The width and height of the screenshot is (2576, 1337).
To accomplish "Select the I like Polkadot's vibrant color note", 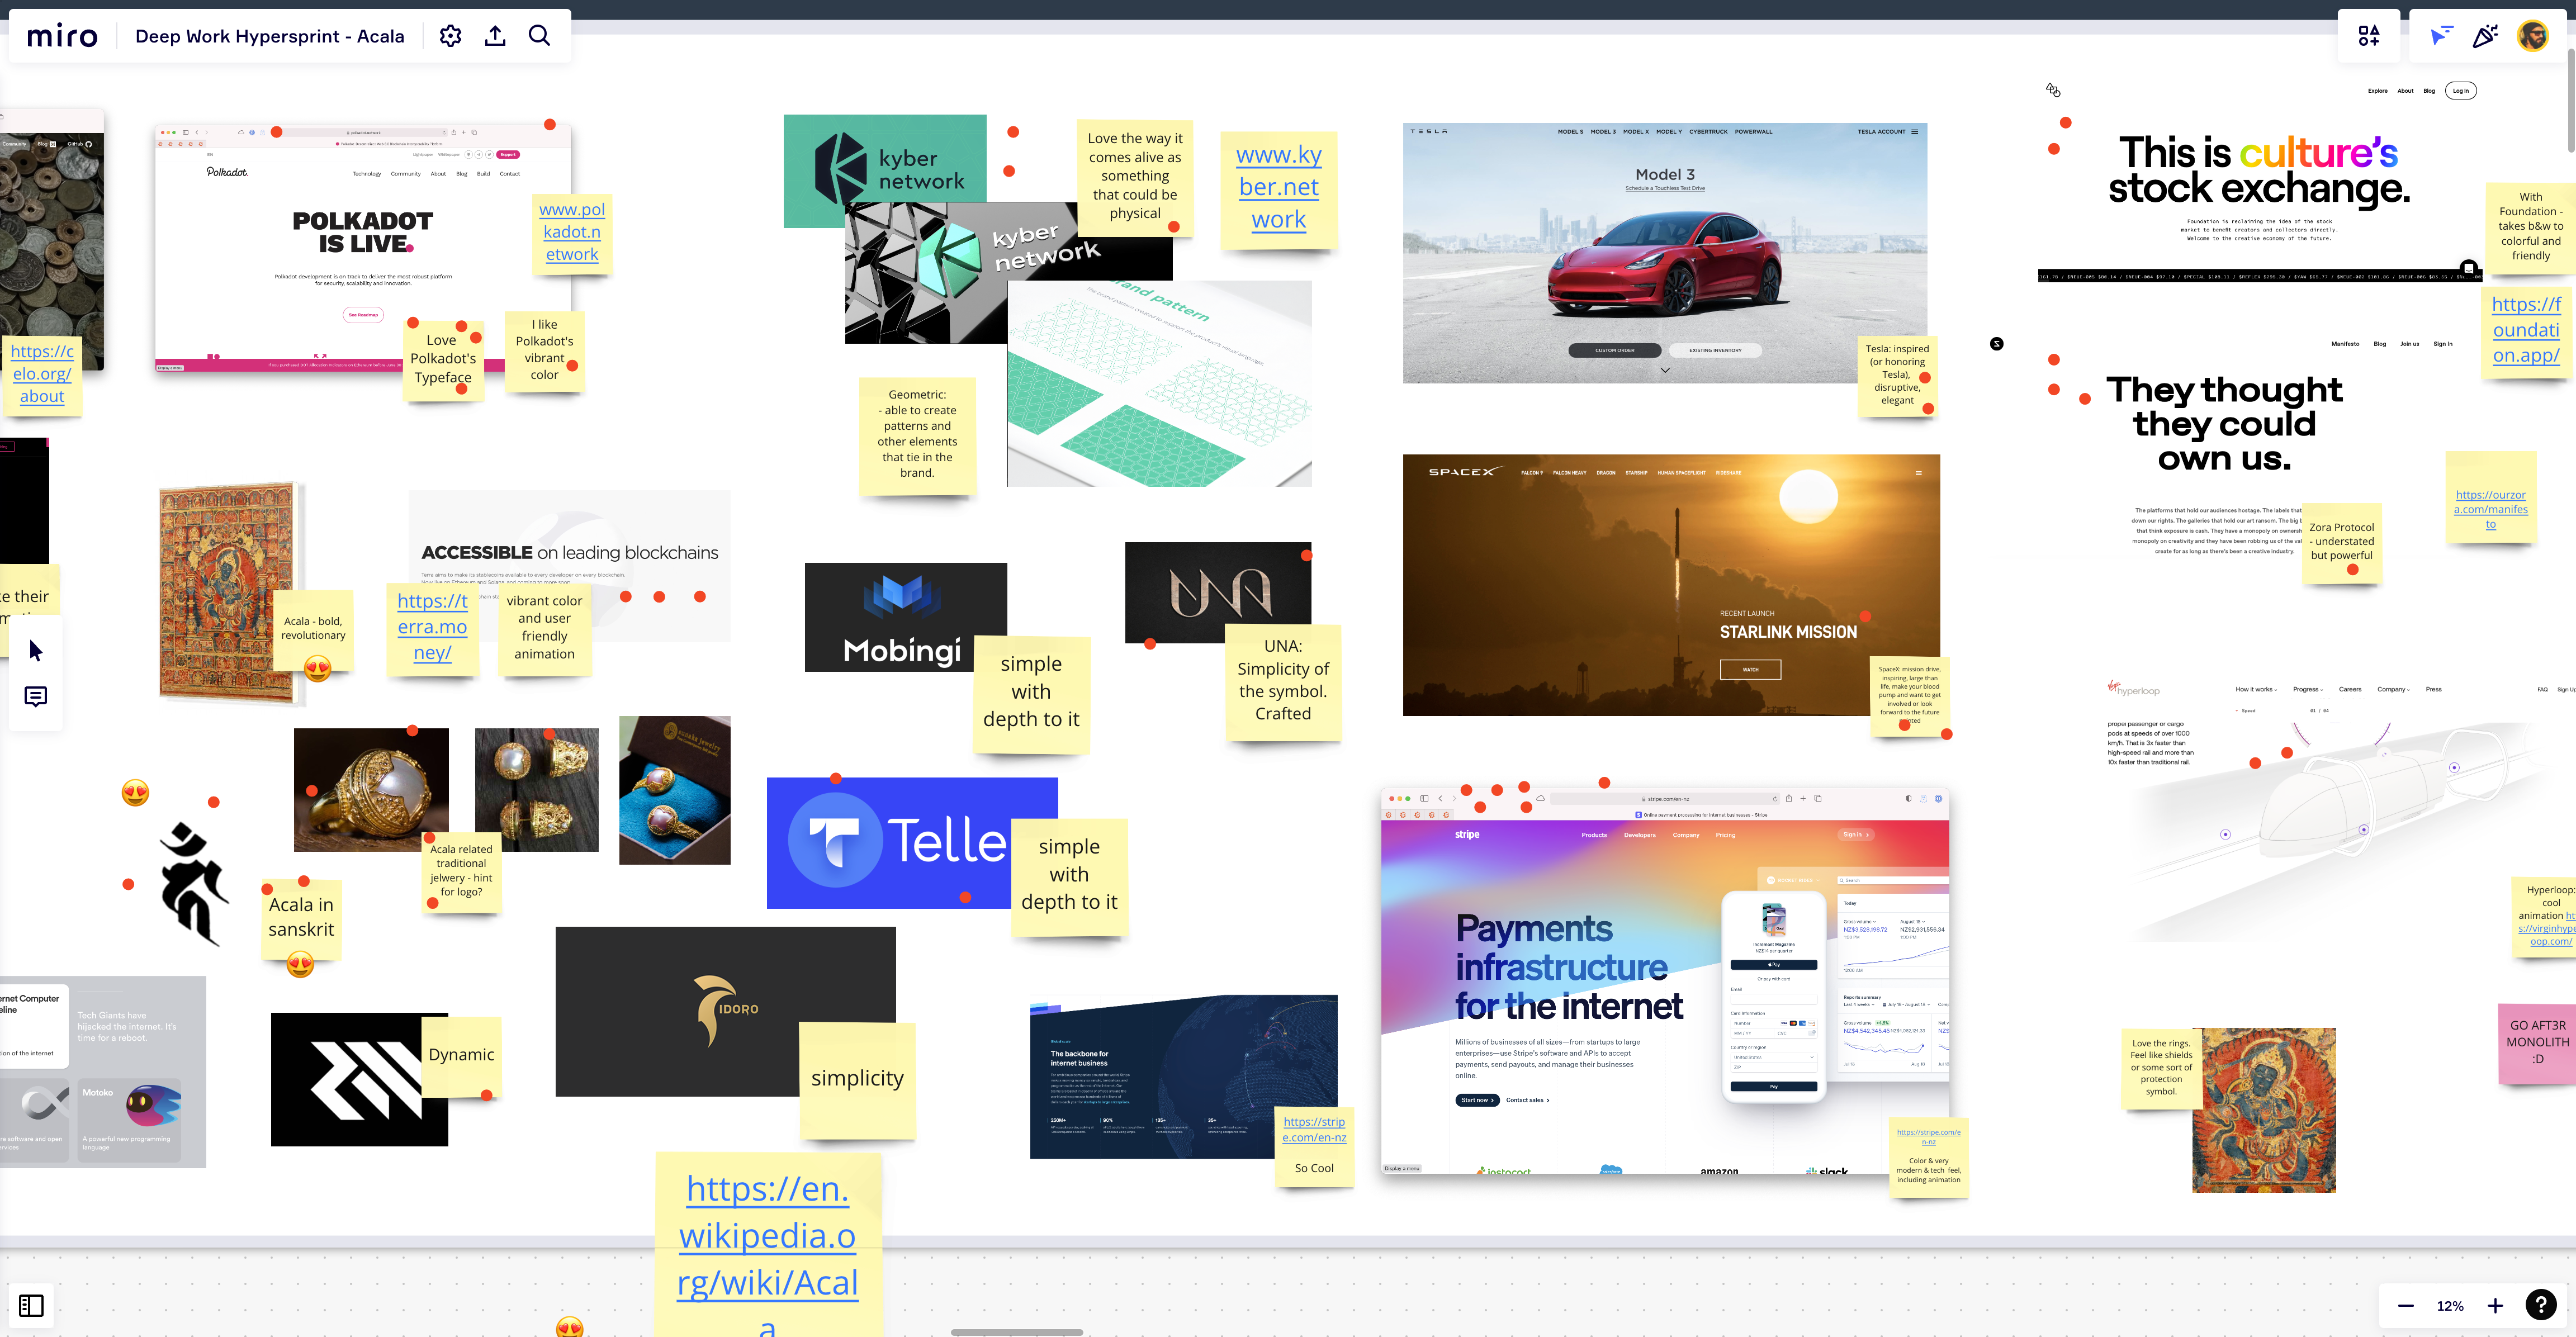I will click(x=544, y=350).
